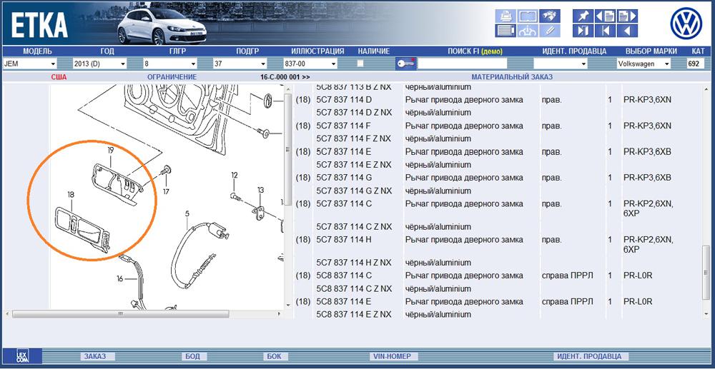The width and height of the screenshot is (715, 369).
Task: Open the МОДЕЛЬ dropdown showing JEM
Action: (29, 64)
